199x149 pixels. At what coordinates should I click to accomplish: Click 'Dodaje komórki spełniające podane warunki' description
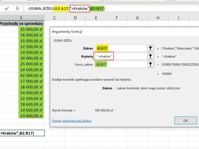(x=92, y=80)
